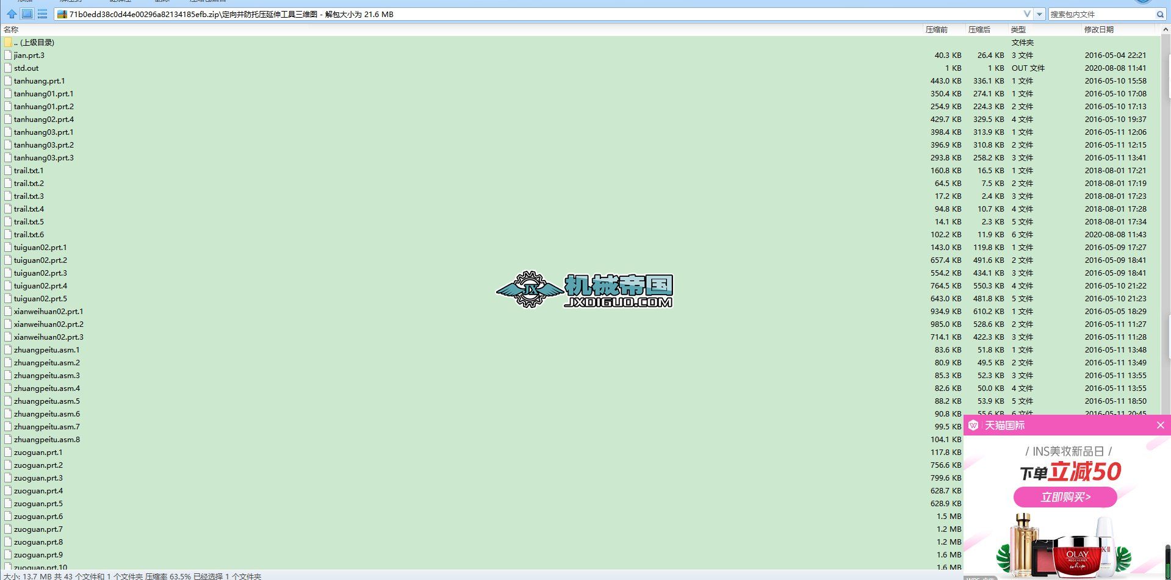
Task: Go up one level with the blue up arrow
Action: point(12,14)
